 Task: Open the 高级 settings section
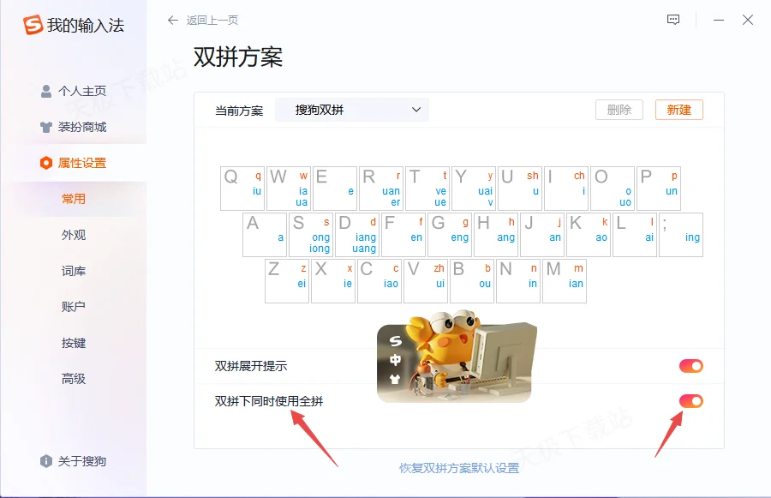(x=74, y=379)
